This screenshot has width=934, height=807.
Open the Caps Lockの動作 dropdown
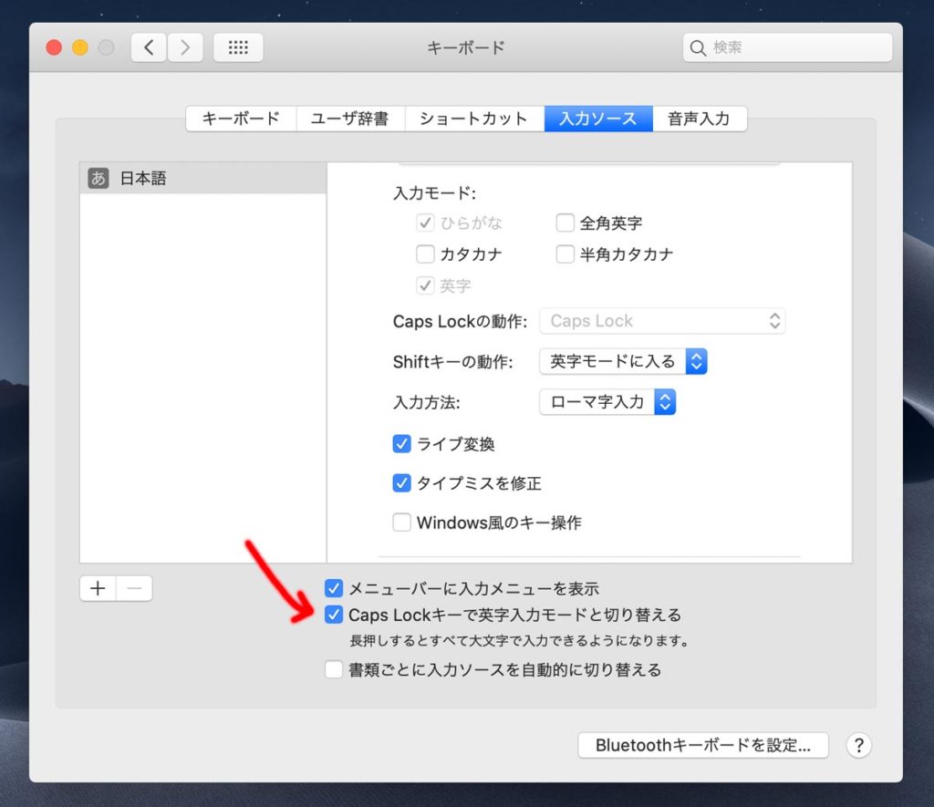[x=662, y=321]
